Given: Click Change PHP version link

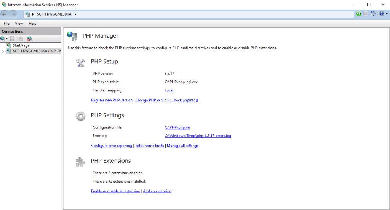Looking at the screenshot, I should [152, 100].
